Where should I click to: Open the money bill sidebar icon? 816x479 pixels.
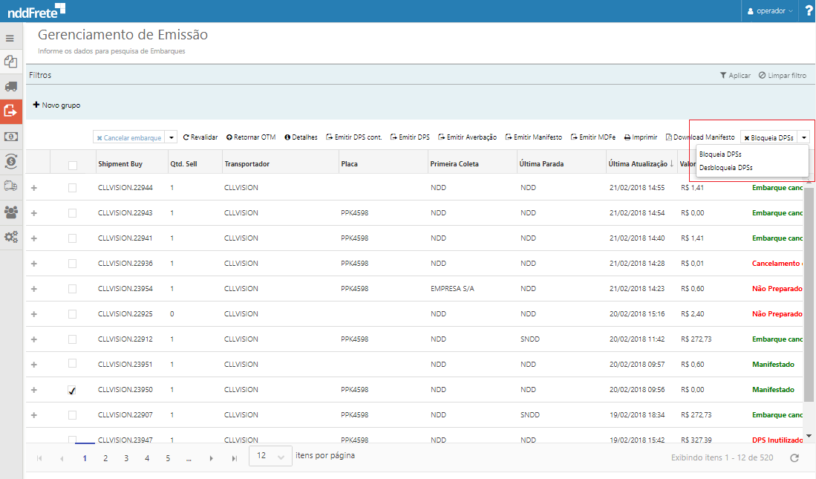coord(11,137)
